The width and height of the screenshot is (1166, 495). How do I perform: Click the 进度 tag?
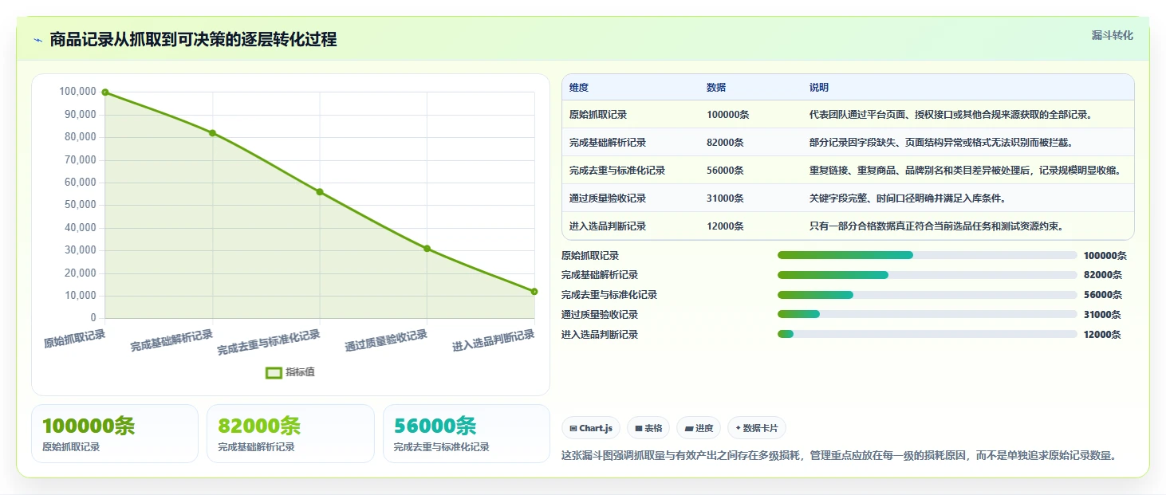[699, 428]
